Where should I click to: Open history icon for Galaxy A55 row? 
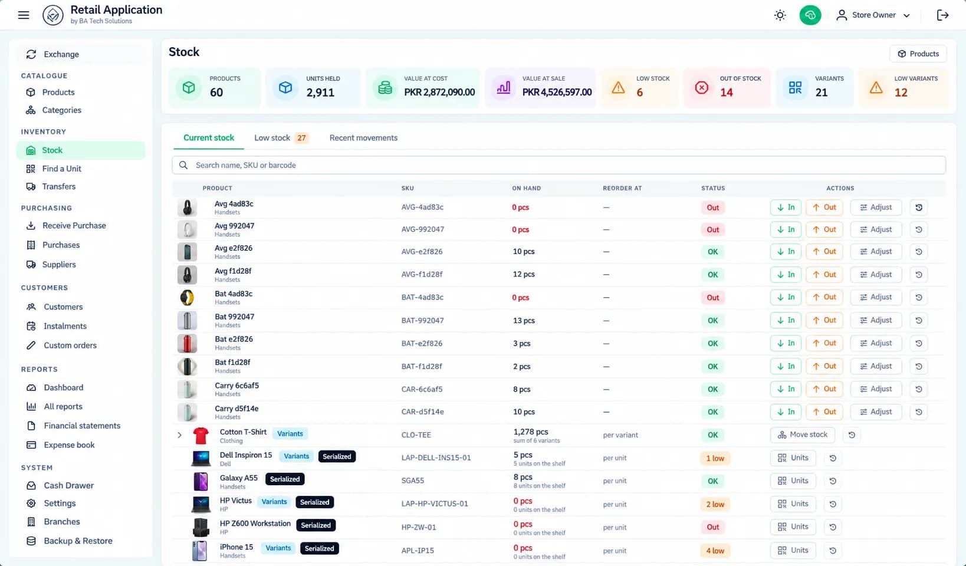click(833, 481)
